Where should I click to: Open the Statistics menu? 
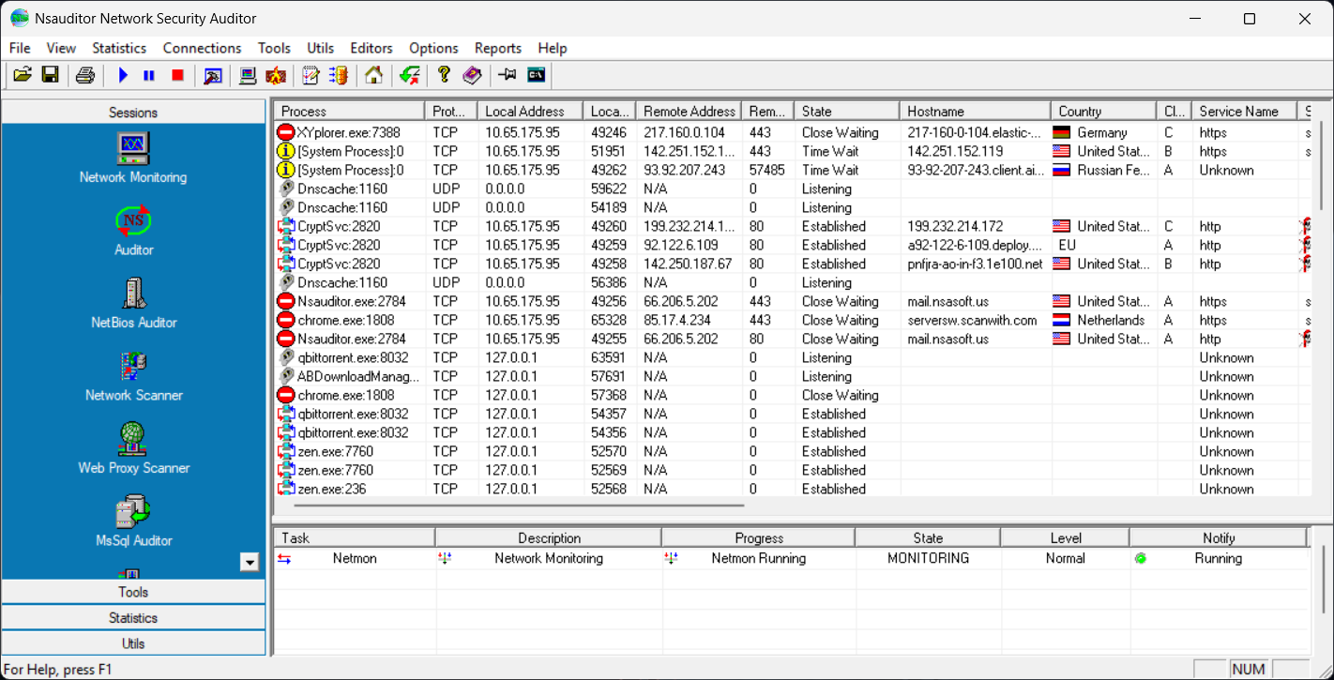coord(119,48)
